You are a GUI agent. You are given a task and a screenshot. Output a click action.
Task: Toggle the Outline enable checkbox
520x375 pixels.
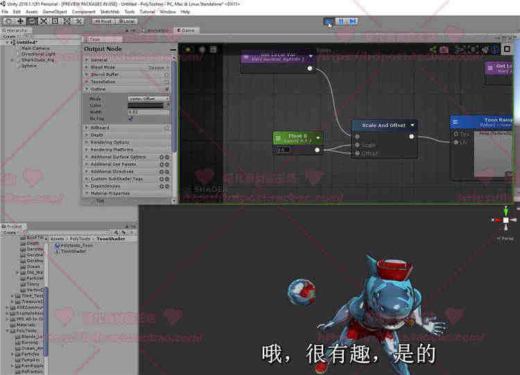coord(167,90)
